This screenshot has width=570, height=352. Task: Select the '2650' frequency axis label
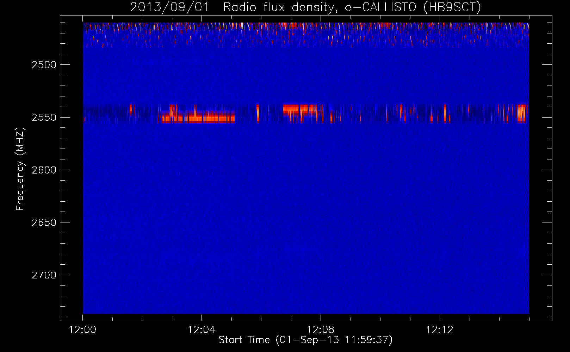point(44,222)
